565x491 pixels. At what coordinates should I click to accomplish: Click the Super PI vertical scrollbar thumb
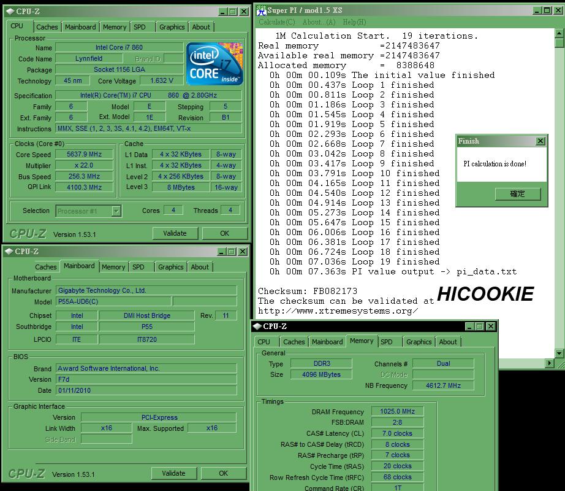coord(559,44)
